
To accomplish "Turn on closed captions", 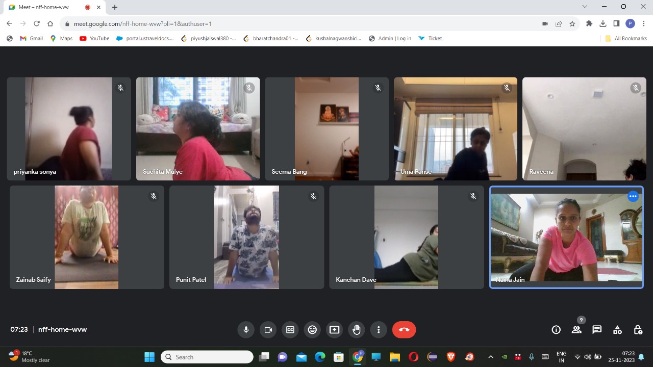I will point(290,330).
